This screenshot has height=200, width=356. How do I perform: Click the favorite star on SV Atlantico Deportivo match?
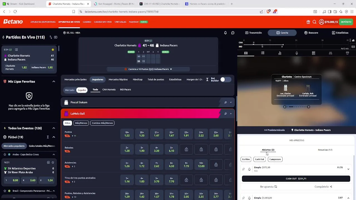[x=53, y=162]
